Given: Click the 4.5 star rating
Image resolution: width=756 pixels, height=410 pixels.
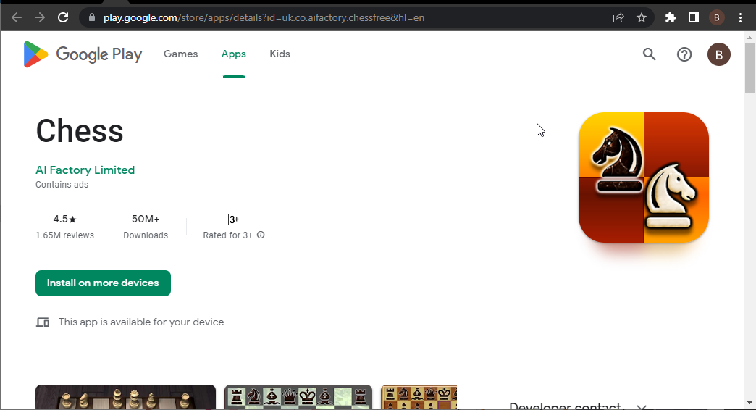Looking at the screenshot, I should pos(64,219).
